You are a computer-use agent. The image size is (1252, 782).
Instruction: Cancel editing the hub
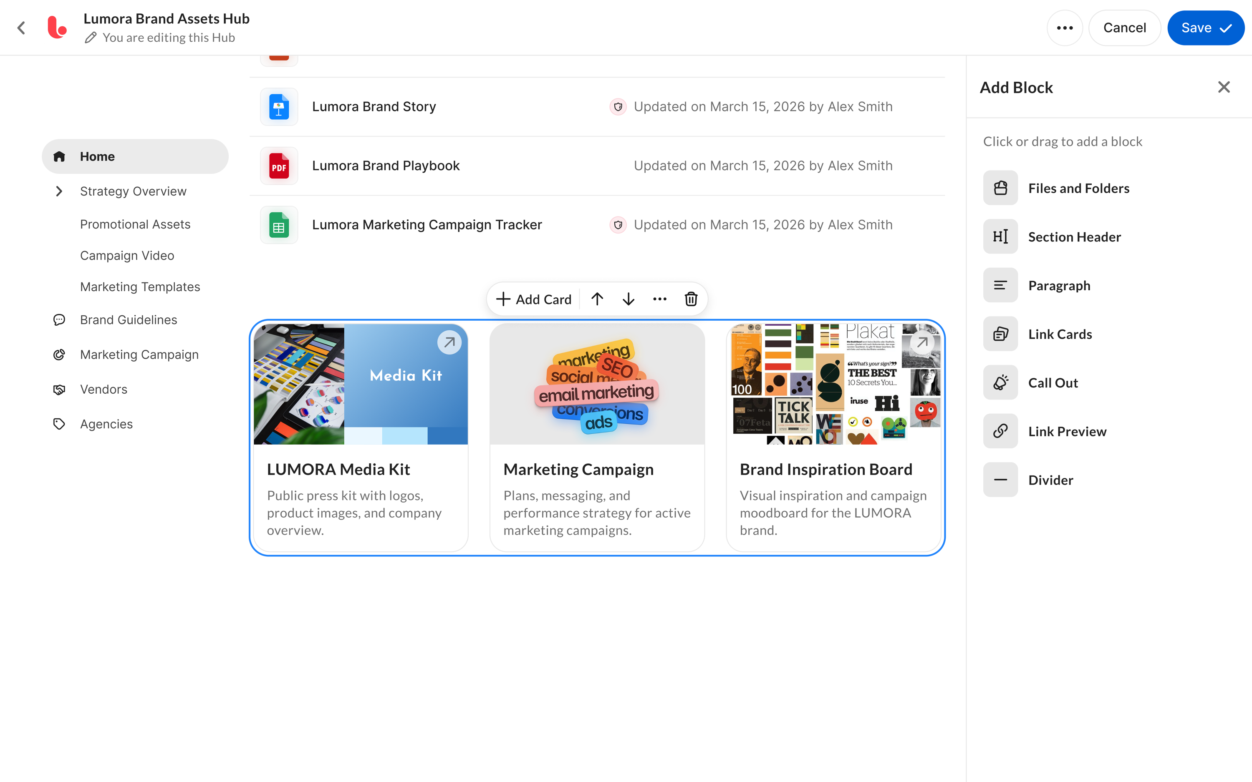pos(1124,28)
